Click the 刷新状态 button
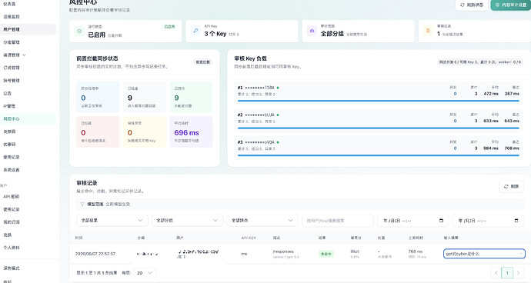This screenshot has height=283, width=531. pos(472,5)
